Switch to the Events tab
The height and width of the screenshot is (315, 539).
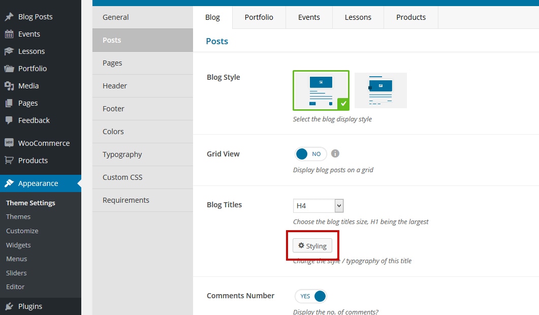pyautogui.click(x=309, y=17)
